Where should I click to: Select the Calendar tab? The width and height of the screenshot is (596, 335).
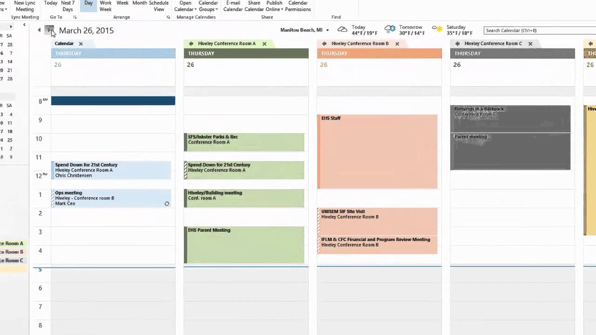64,44
